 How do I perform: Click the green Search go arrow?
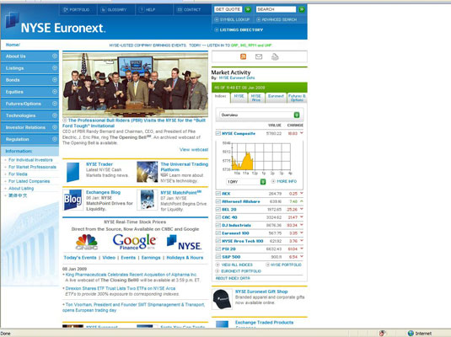301,9
